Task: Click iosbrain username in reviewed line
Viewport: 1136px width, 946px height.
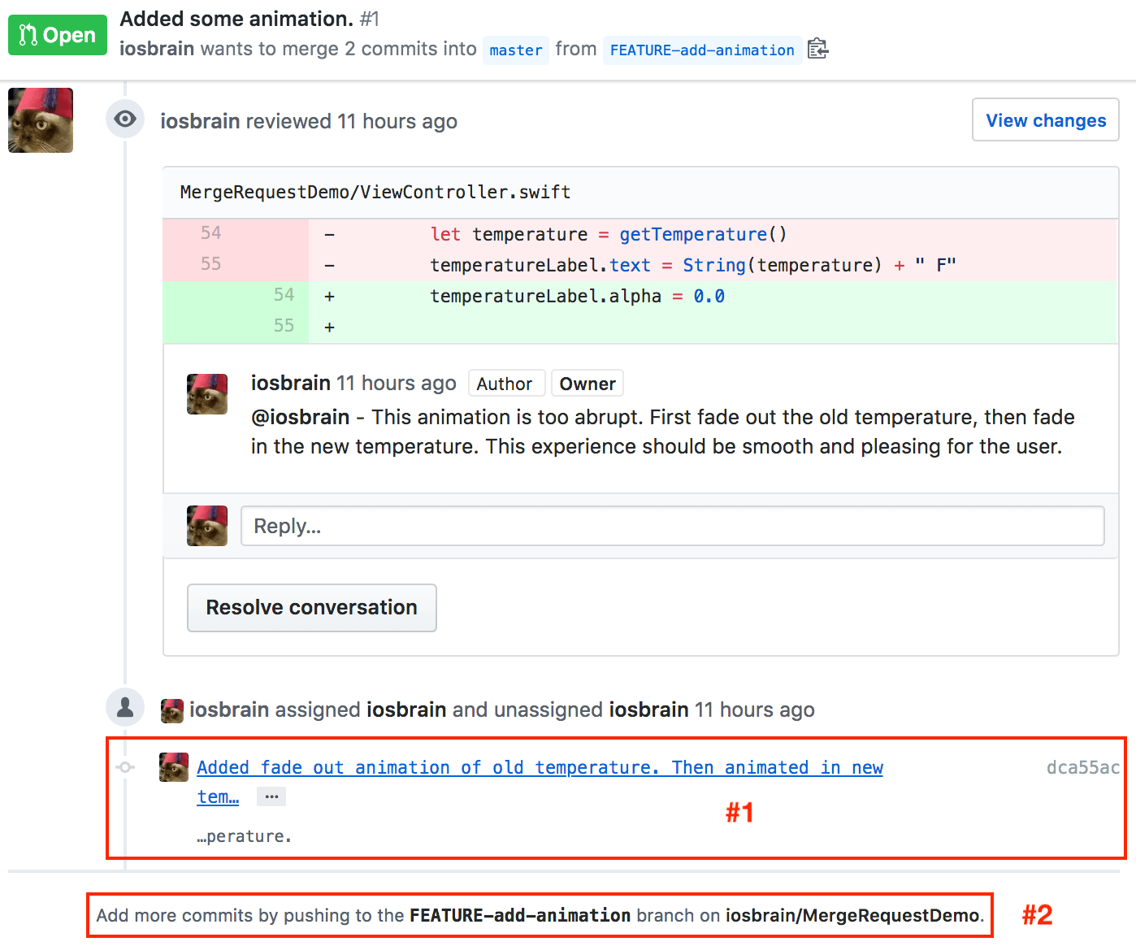Action: coord(200,121)
